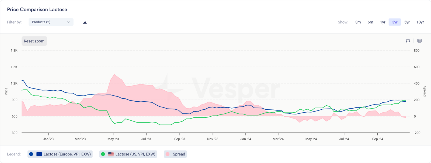Image resolution: width=431 pixels, height=163 pixels.
Task: Click the EU flag icon in legend
Action: (39, 154)
